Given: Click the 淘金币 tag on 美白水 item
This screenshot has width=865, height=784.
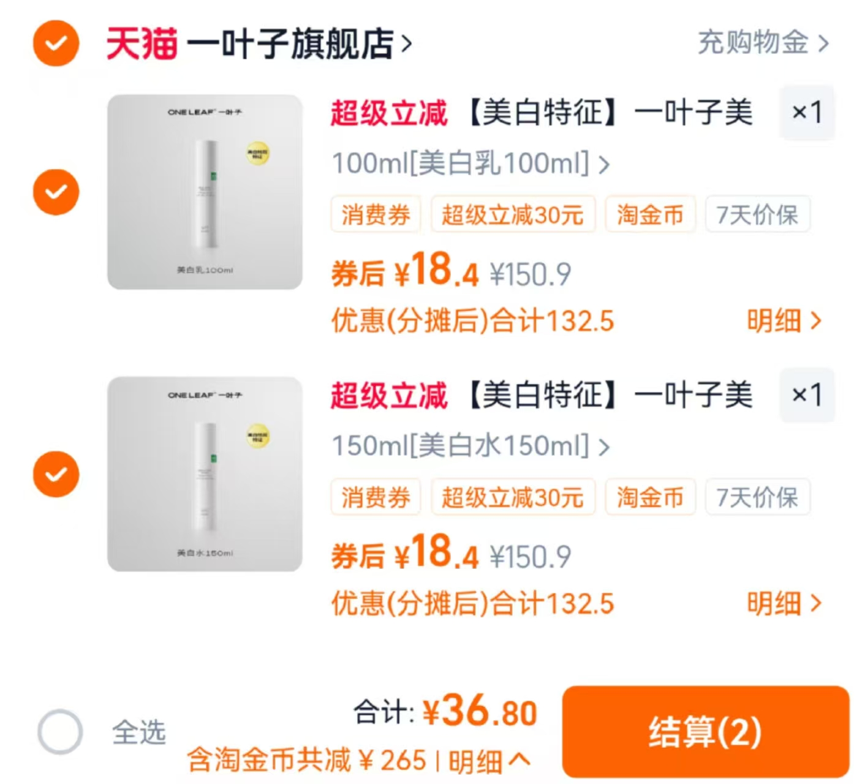Looking at the screenshot, I should (650, 497).
